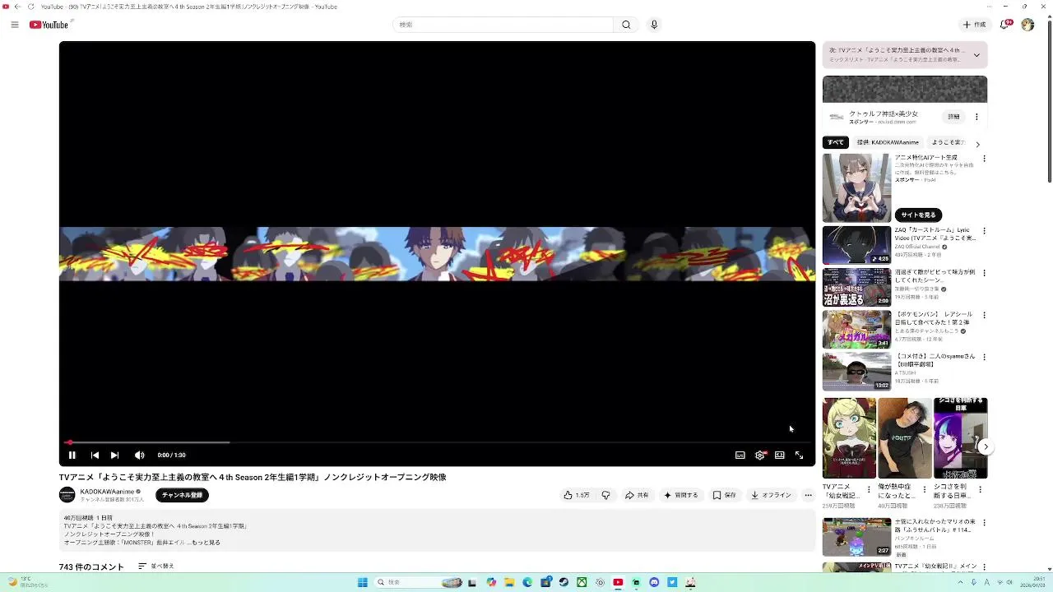This screenshot has height=592, width=1053.
Task: Download for offline via オフライン
Action: [772, 495]
